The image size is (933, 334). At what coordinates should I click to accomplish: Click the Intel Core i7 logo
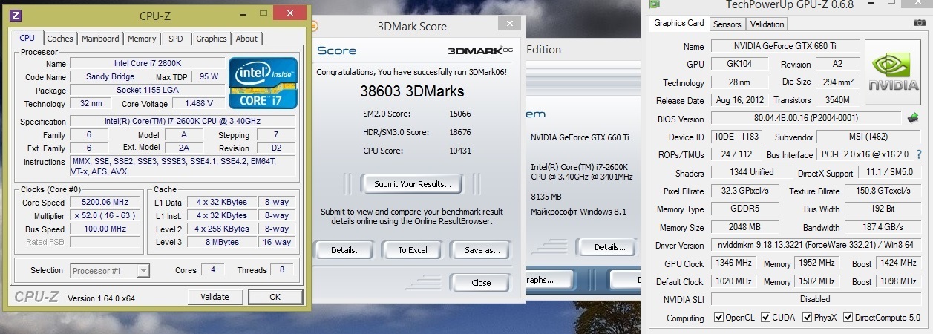click(263, 82)
